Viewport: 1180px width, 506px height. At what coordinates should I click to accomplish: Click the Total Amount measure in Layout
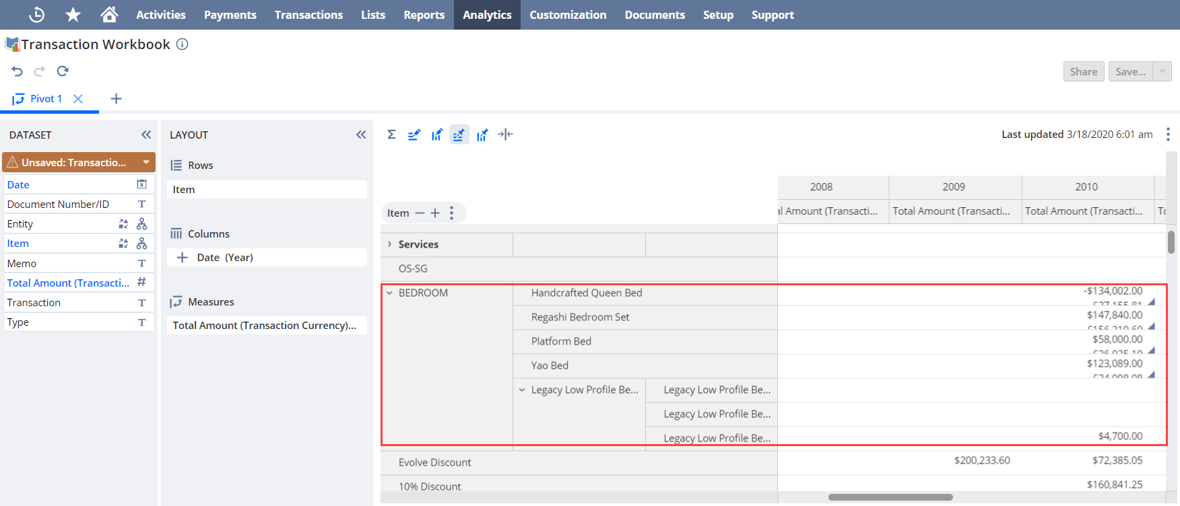pyautogui.click(x=267, y=325)
